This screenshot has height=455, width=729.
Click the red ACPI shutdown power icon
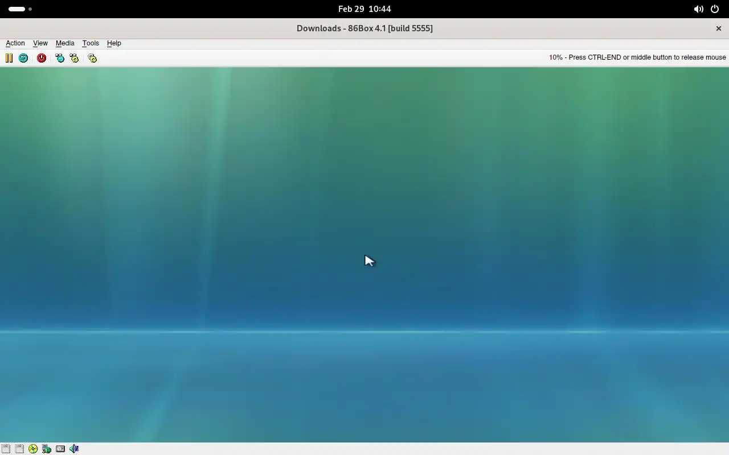click(42, 58)
